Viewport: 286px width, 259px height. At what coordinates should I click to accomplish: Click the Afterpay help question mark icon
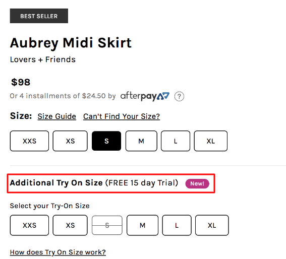179,96
